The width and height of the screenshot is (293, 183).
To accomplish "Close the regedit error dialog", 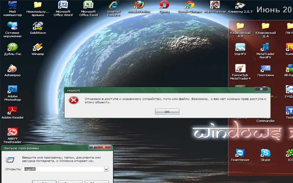I will (x=261, y=89).
